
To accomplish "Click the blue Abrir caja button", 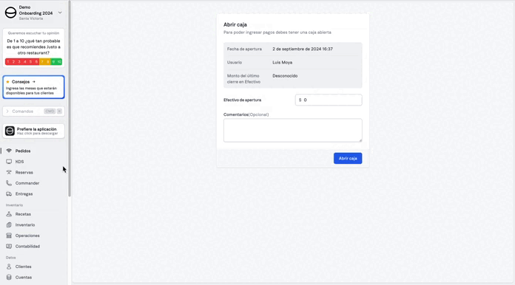I will click(348, 158).
